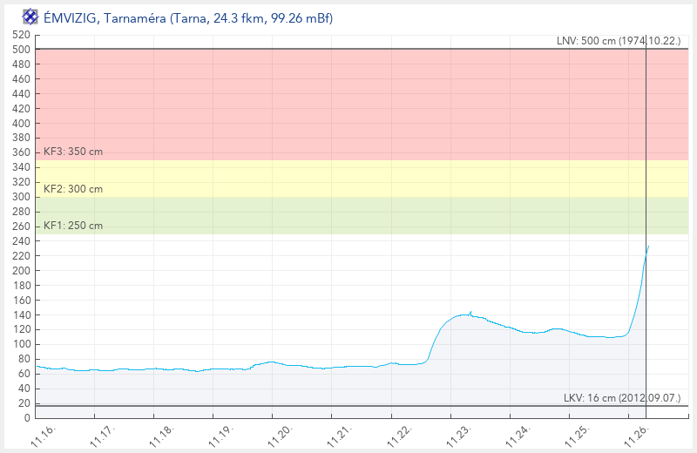
Task: Click the 0 value on the y-axis
Action: [x=27, y=418]
